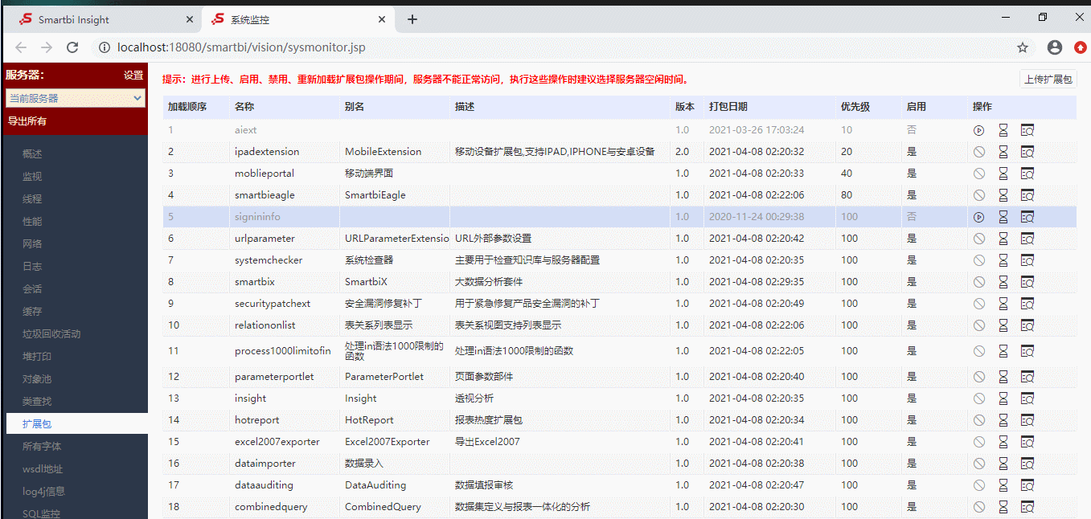Open 概述 in the sidebar
The image size is (1091, 519).
tap(32, 154)
